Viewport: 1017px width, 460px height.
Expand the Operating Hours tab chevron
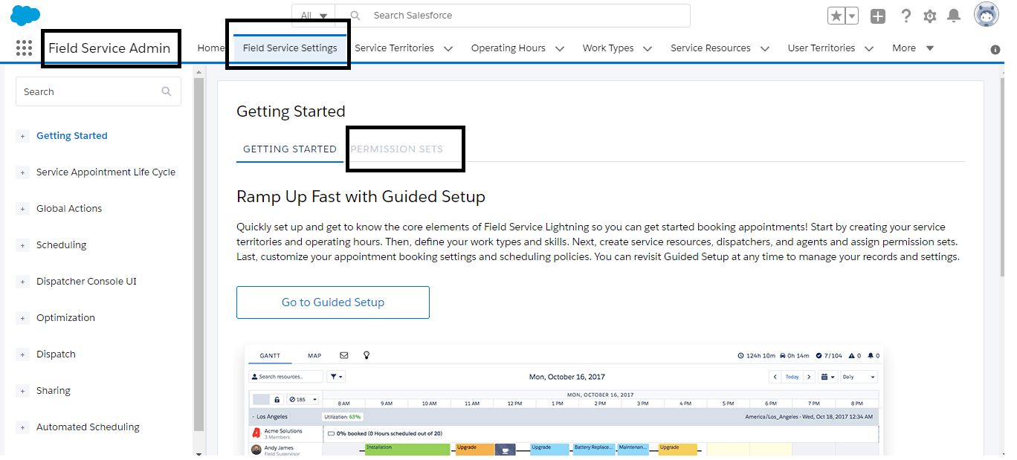click(x=559, y=48)
